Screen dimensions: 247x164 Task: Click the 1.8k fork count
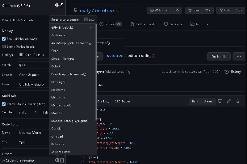(239, 10)
